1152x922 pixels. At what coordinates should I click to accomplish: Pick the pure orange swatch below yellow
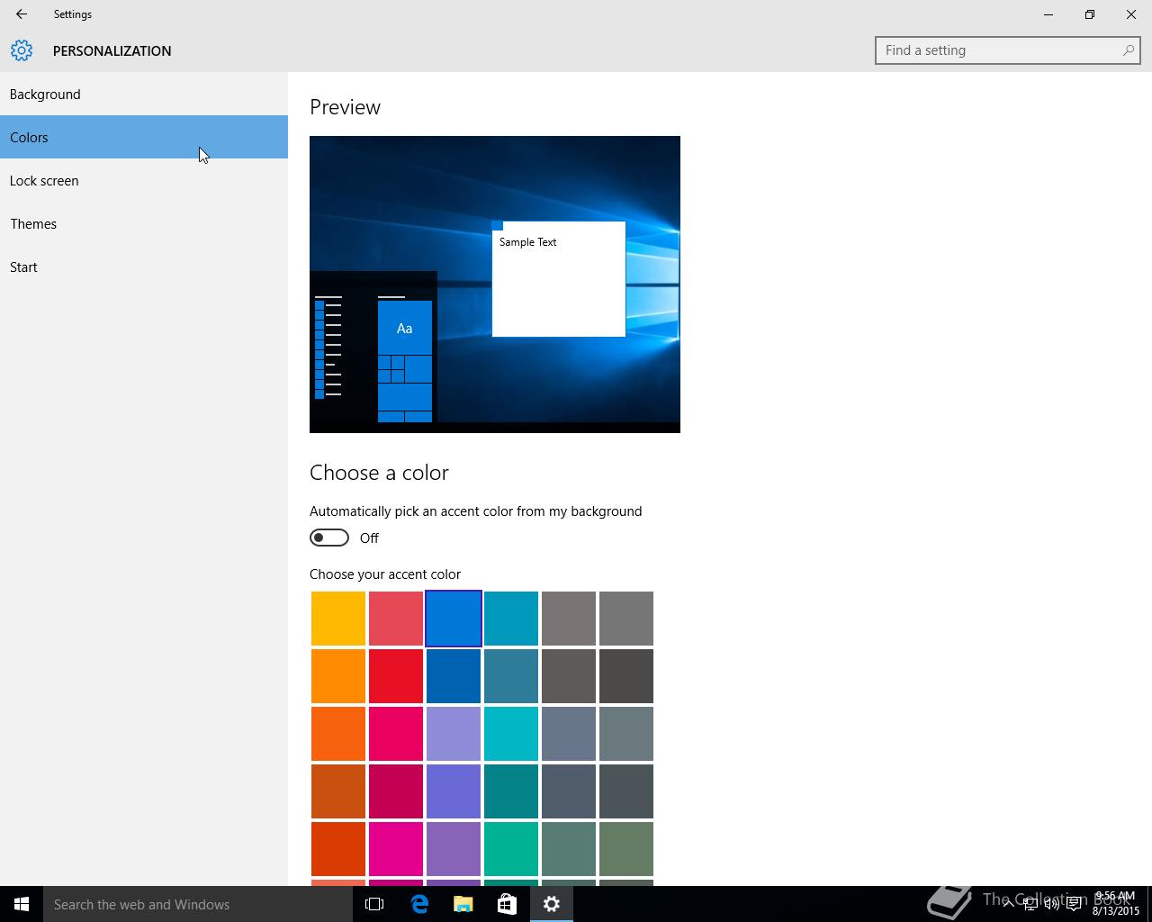tap(338, 676)
